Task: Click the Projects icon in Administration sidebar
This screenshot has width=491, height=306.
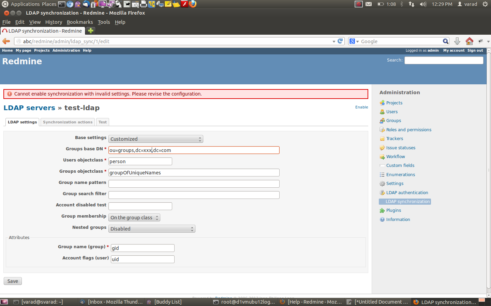Action: (x=382, y=103)
